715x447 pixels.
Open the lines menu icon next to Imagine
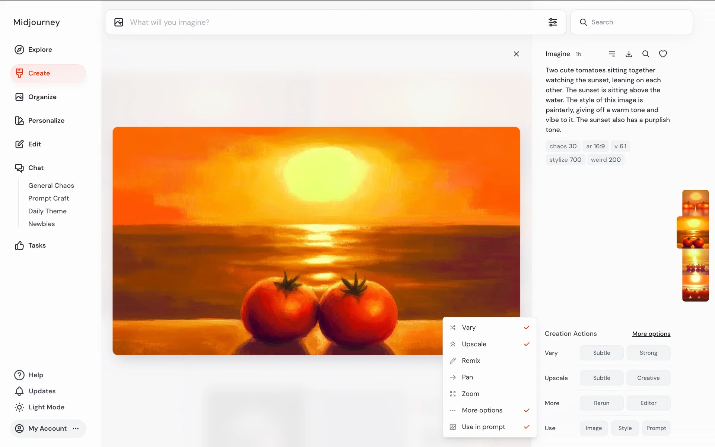612,54
